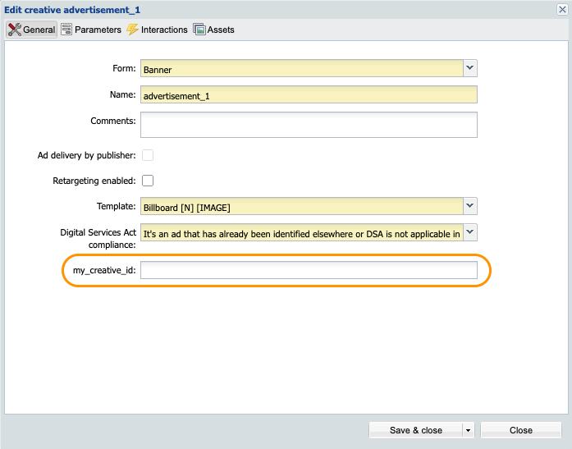Close the dialog with the X icon

click(562, 10)
